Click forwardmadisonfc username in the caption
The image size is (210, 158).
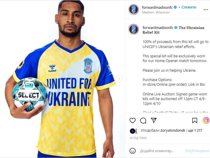point(158,28)
